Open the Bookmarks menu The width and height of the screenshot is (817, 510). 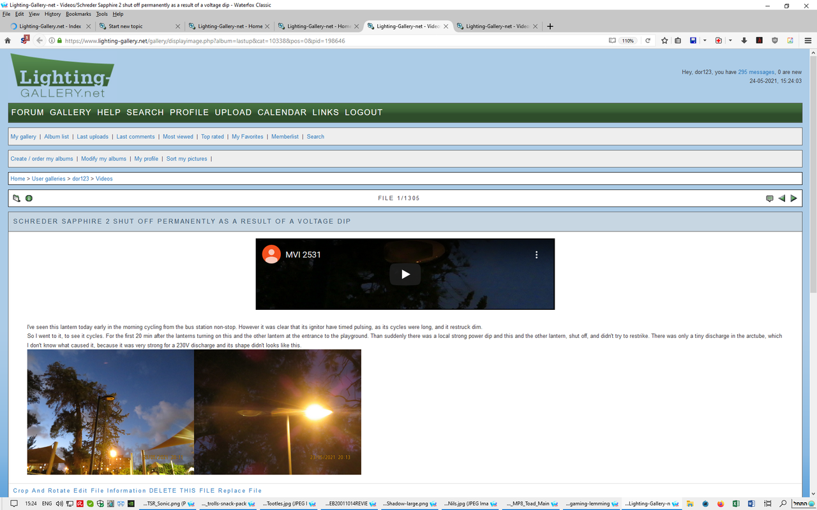click(78, 13)
